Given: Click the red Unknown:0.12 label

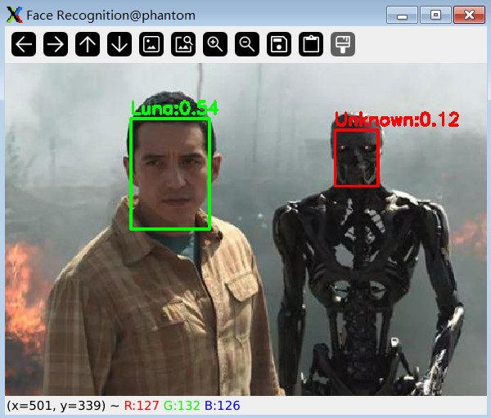Looking at the screenshot, I should tap(397, 119).
